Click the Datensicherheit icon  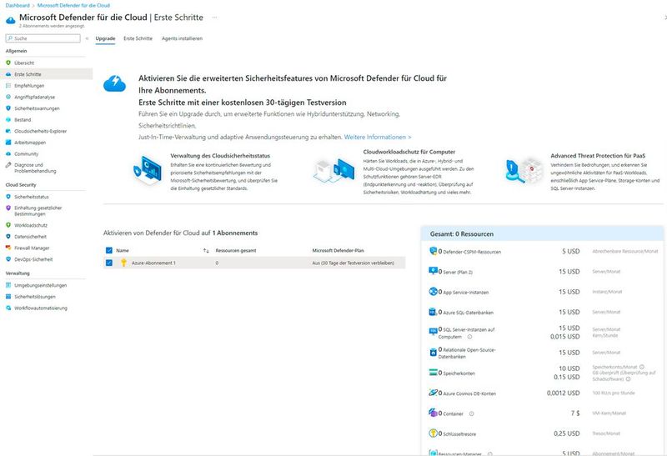click(8, 237)
